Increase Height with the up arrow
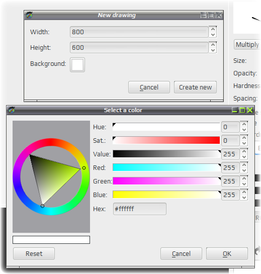The width and height of the screenshot is (261, 274). click(x=213, y=45)
